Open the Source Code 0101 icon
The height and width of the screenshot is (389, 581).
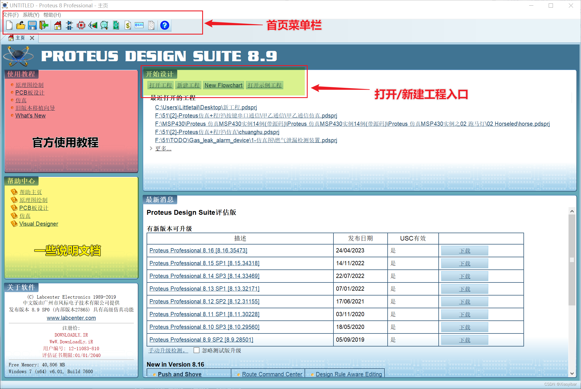click(139, 25)
